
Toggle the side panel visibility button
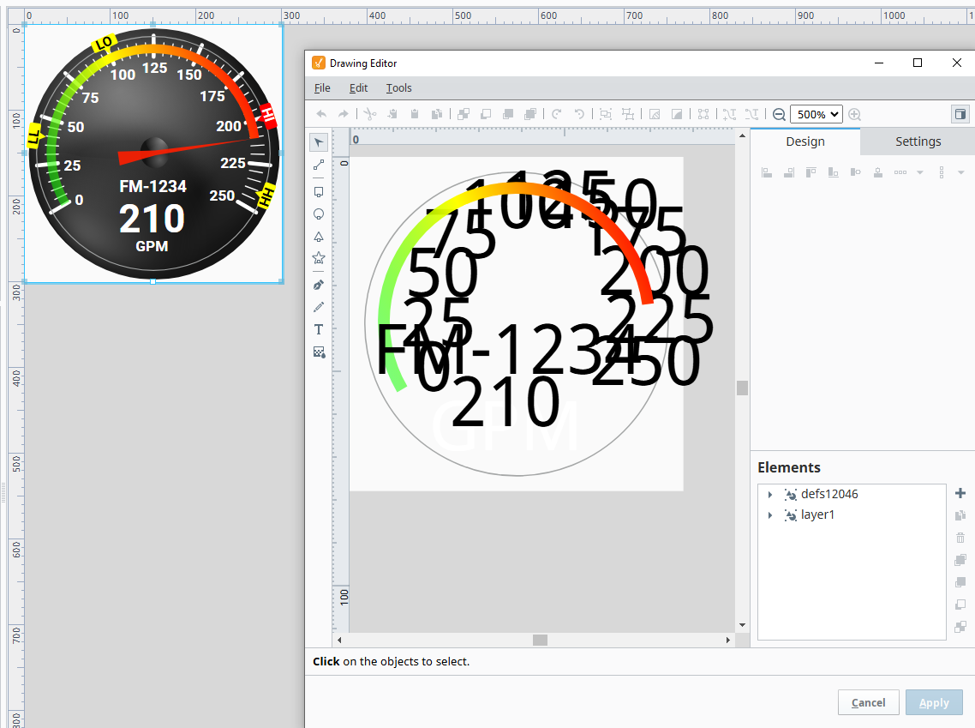click(x=960, y=114)
